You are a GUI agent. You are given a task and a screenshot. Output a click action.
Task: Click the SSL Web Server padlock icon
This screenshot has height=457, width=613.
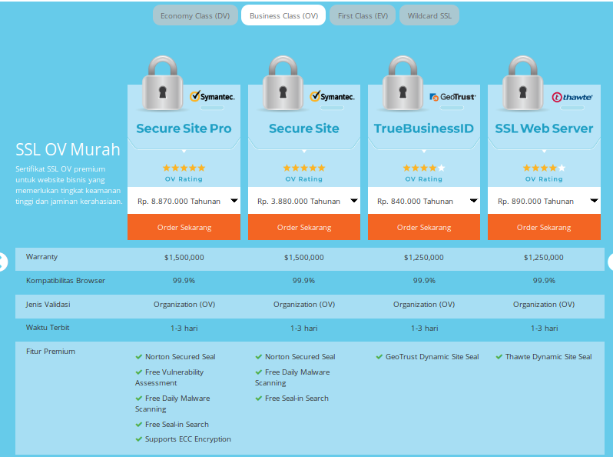[522, 83]
